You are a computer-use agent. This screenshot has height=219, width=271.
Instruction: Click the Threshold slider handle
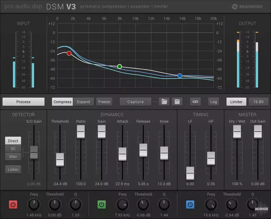click(x=60, y=159)
